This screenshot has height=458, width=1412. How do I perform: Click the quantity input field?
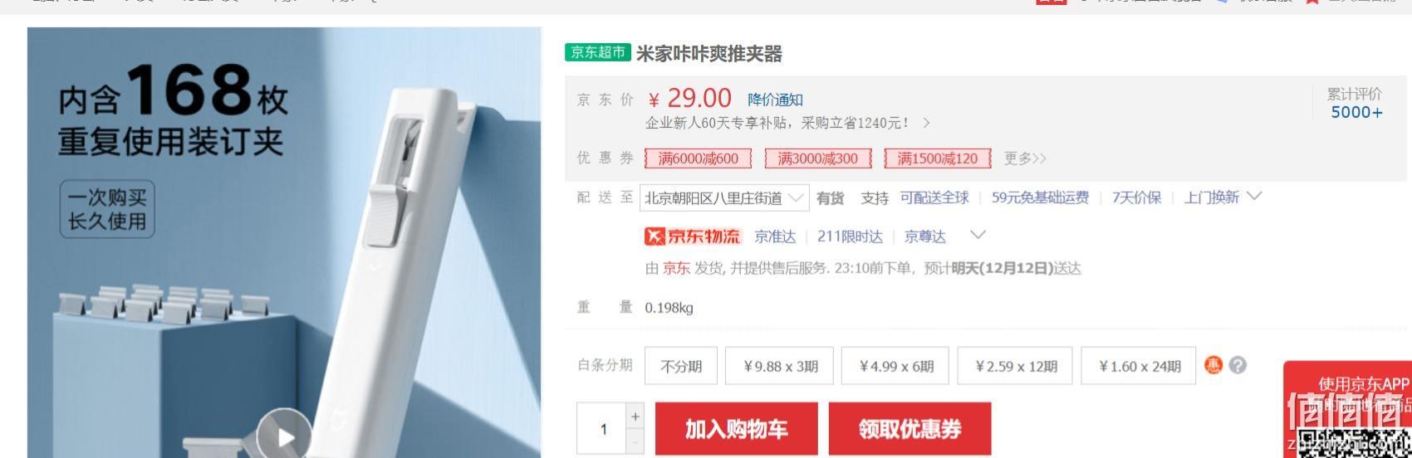[603, 429]
